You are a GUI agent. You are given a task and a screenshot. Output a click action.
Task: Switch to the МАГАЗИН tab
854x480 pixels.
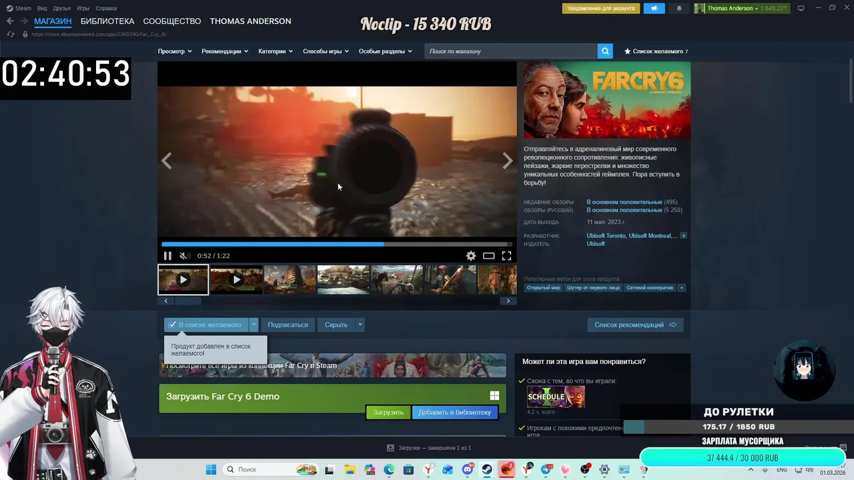(53, 21)
